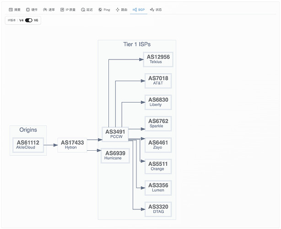Select the BGP tab
This screenshot has height=229, width=281.
[x=139, y=10]
